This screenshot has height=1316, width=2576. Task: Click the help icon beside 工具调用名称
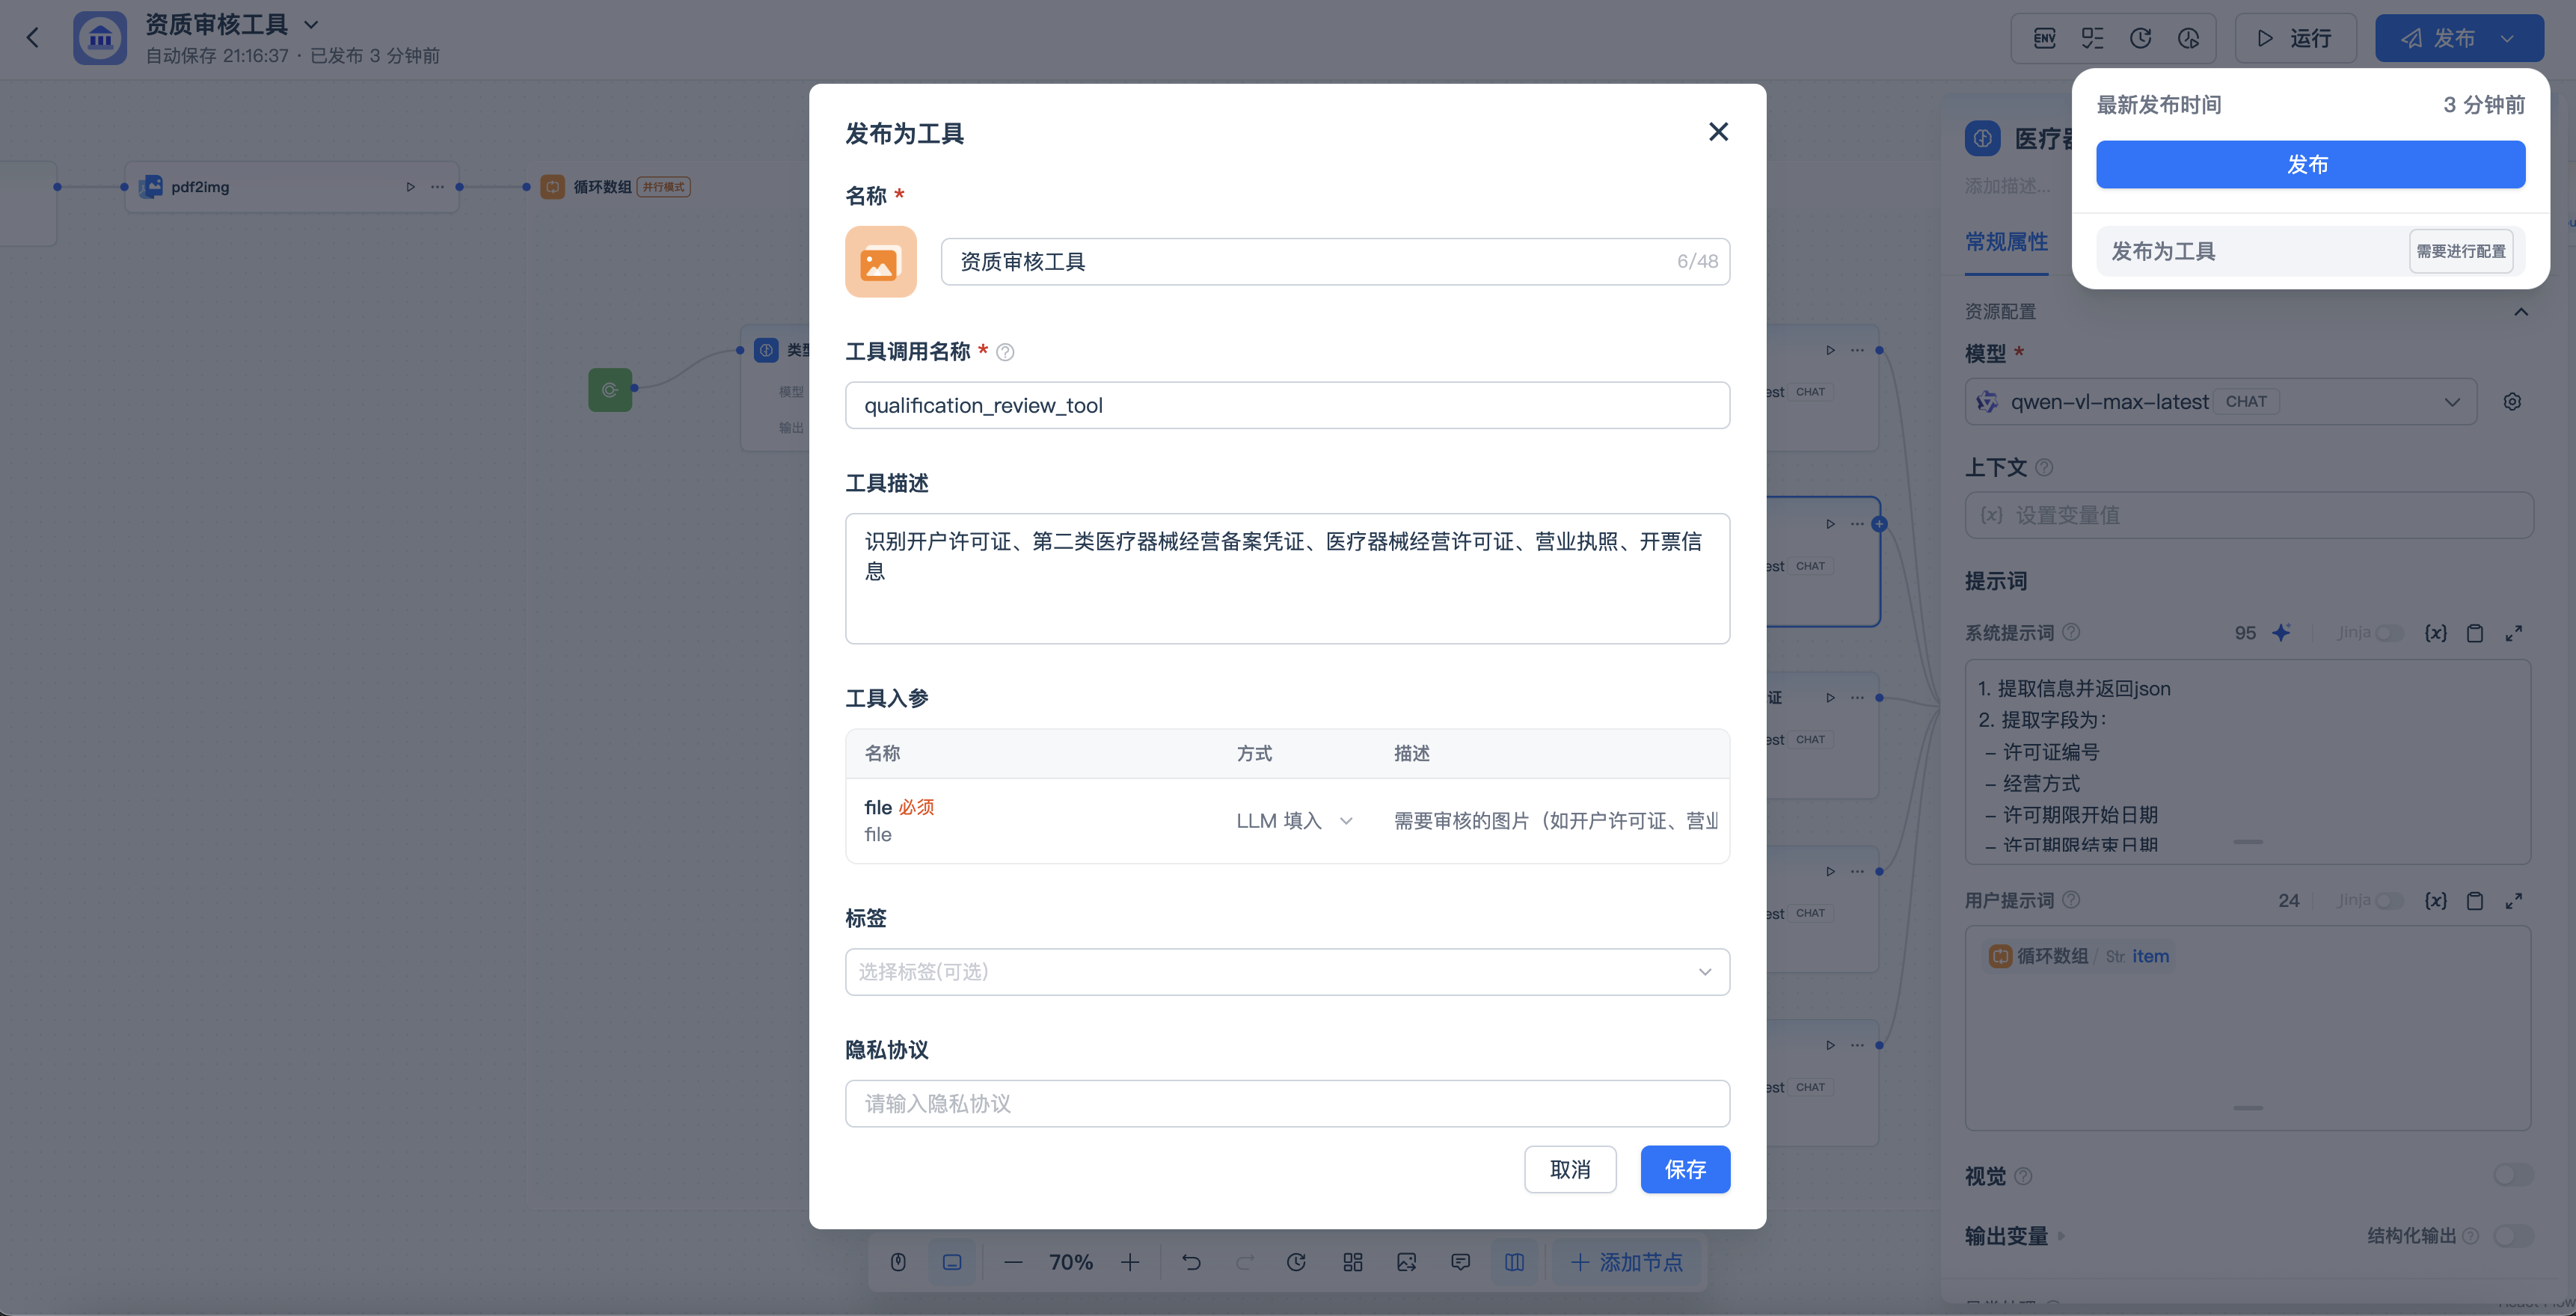tap(1005, 352)
